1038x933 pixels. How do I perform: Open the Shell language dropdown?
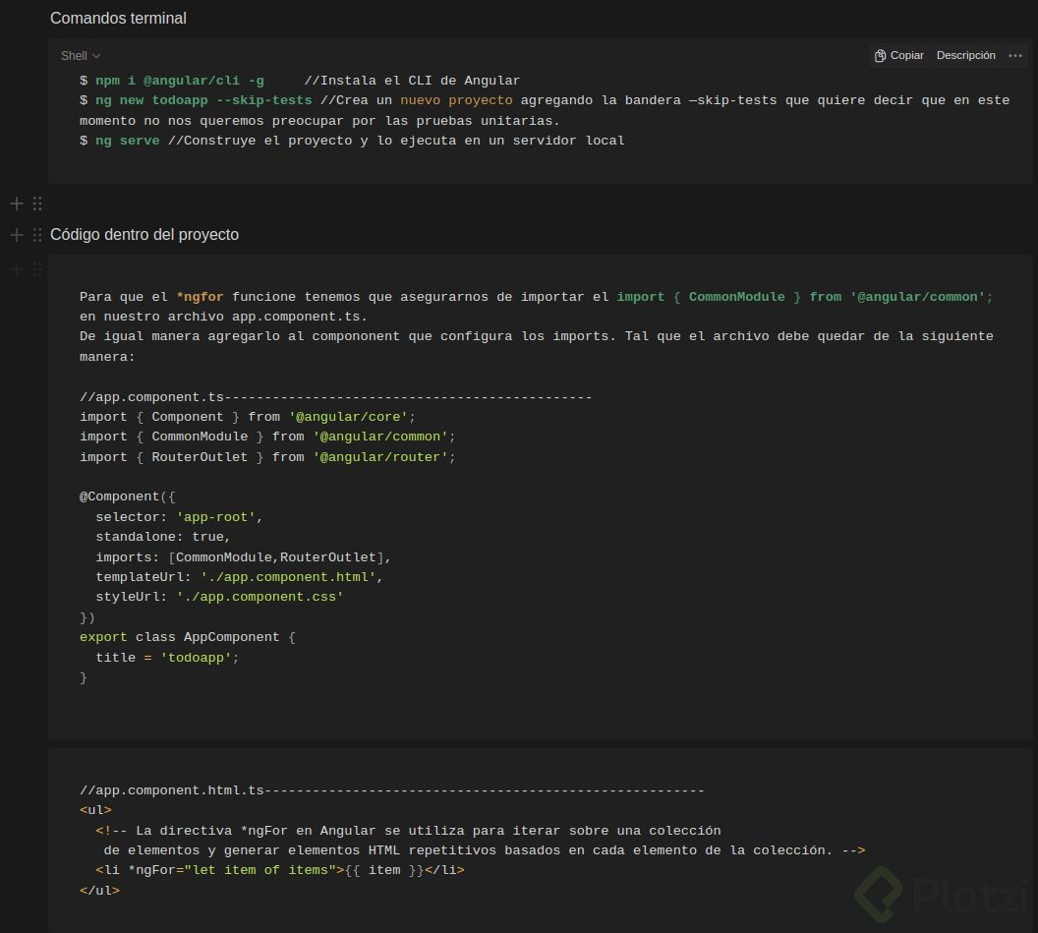(81, 56)
